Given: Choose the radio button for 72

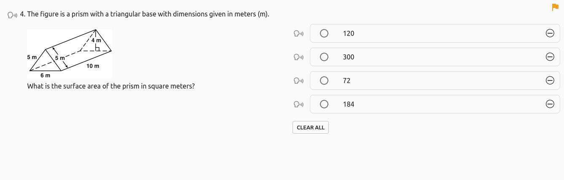Looking at the screenshot, I should tap(324, 81).
